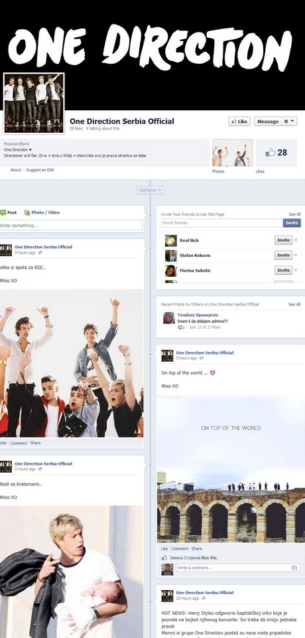Image resolution: width=305 pixels, height=638 pixels.
Task: Dismiss the Real Nick suggestion
Action: coord(296,240)
